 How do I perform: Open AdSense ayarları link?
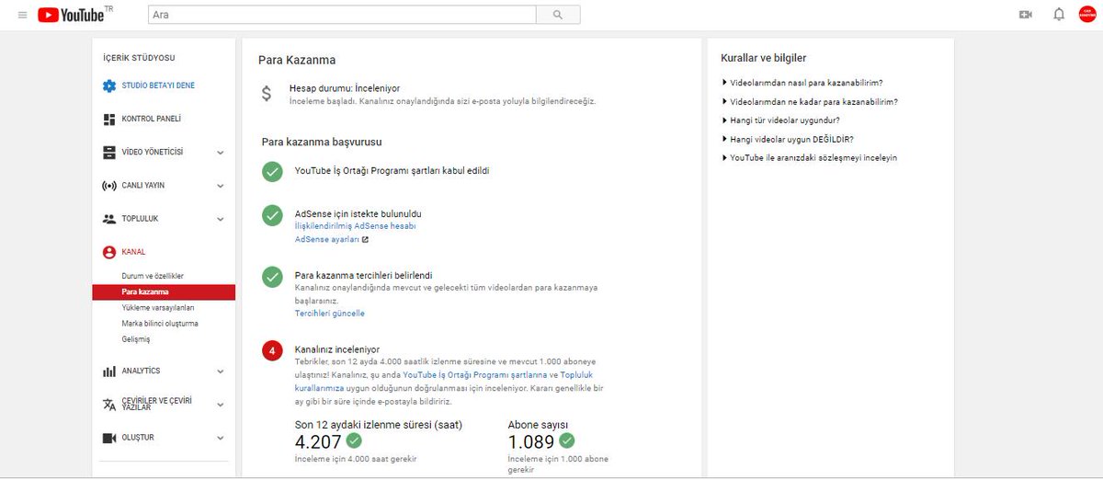tap(327, 239)
